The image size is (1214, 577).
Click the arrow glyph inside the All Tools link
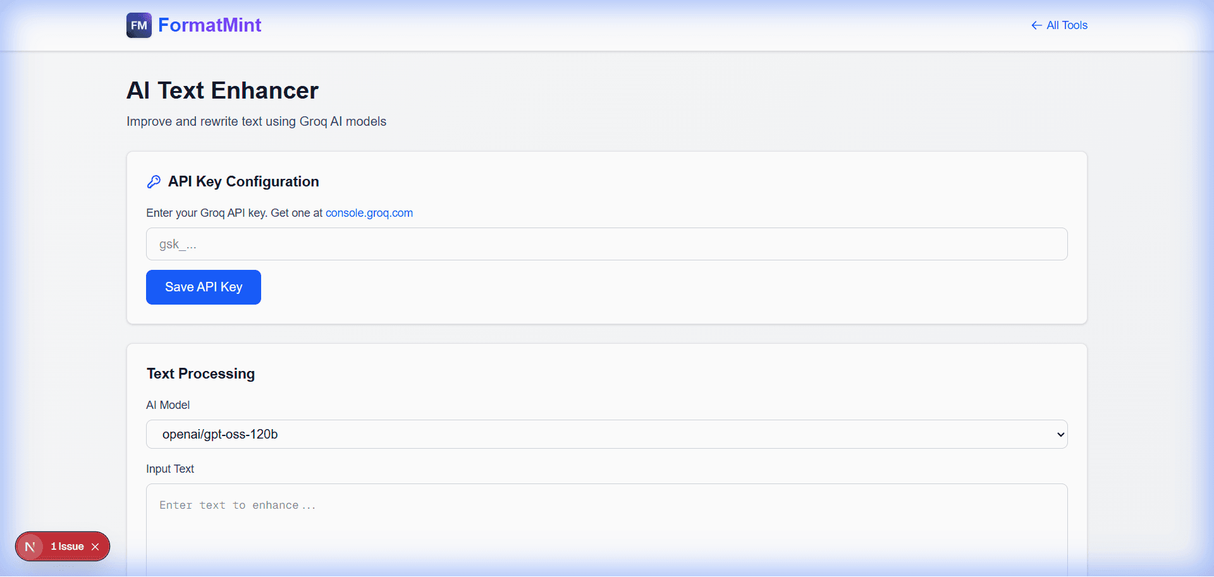click(1036, 25)
